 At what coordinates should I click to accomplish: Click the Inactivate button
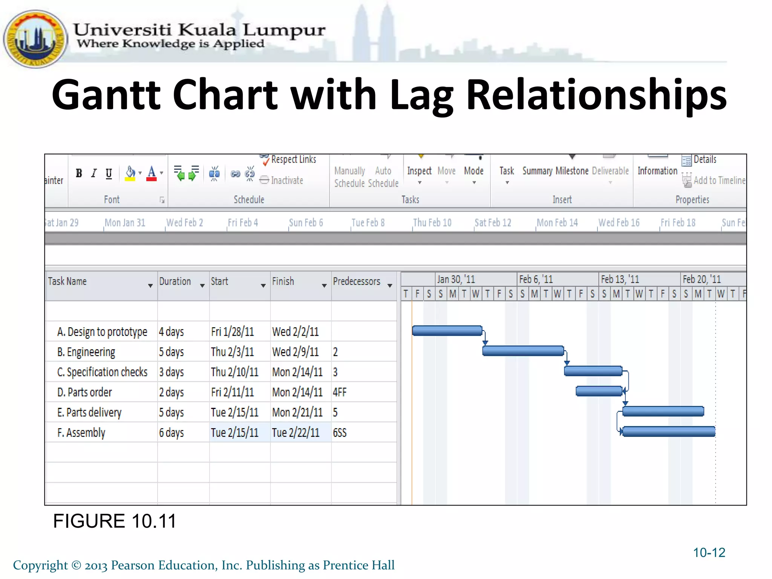(282, 180)
